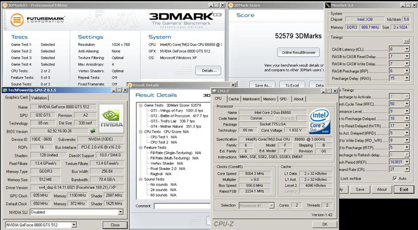418x230 pixels.
Task: Toggle the Auto checkbox in MemSet
Action: [x=395, y=178]
